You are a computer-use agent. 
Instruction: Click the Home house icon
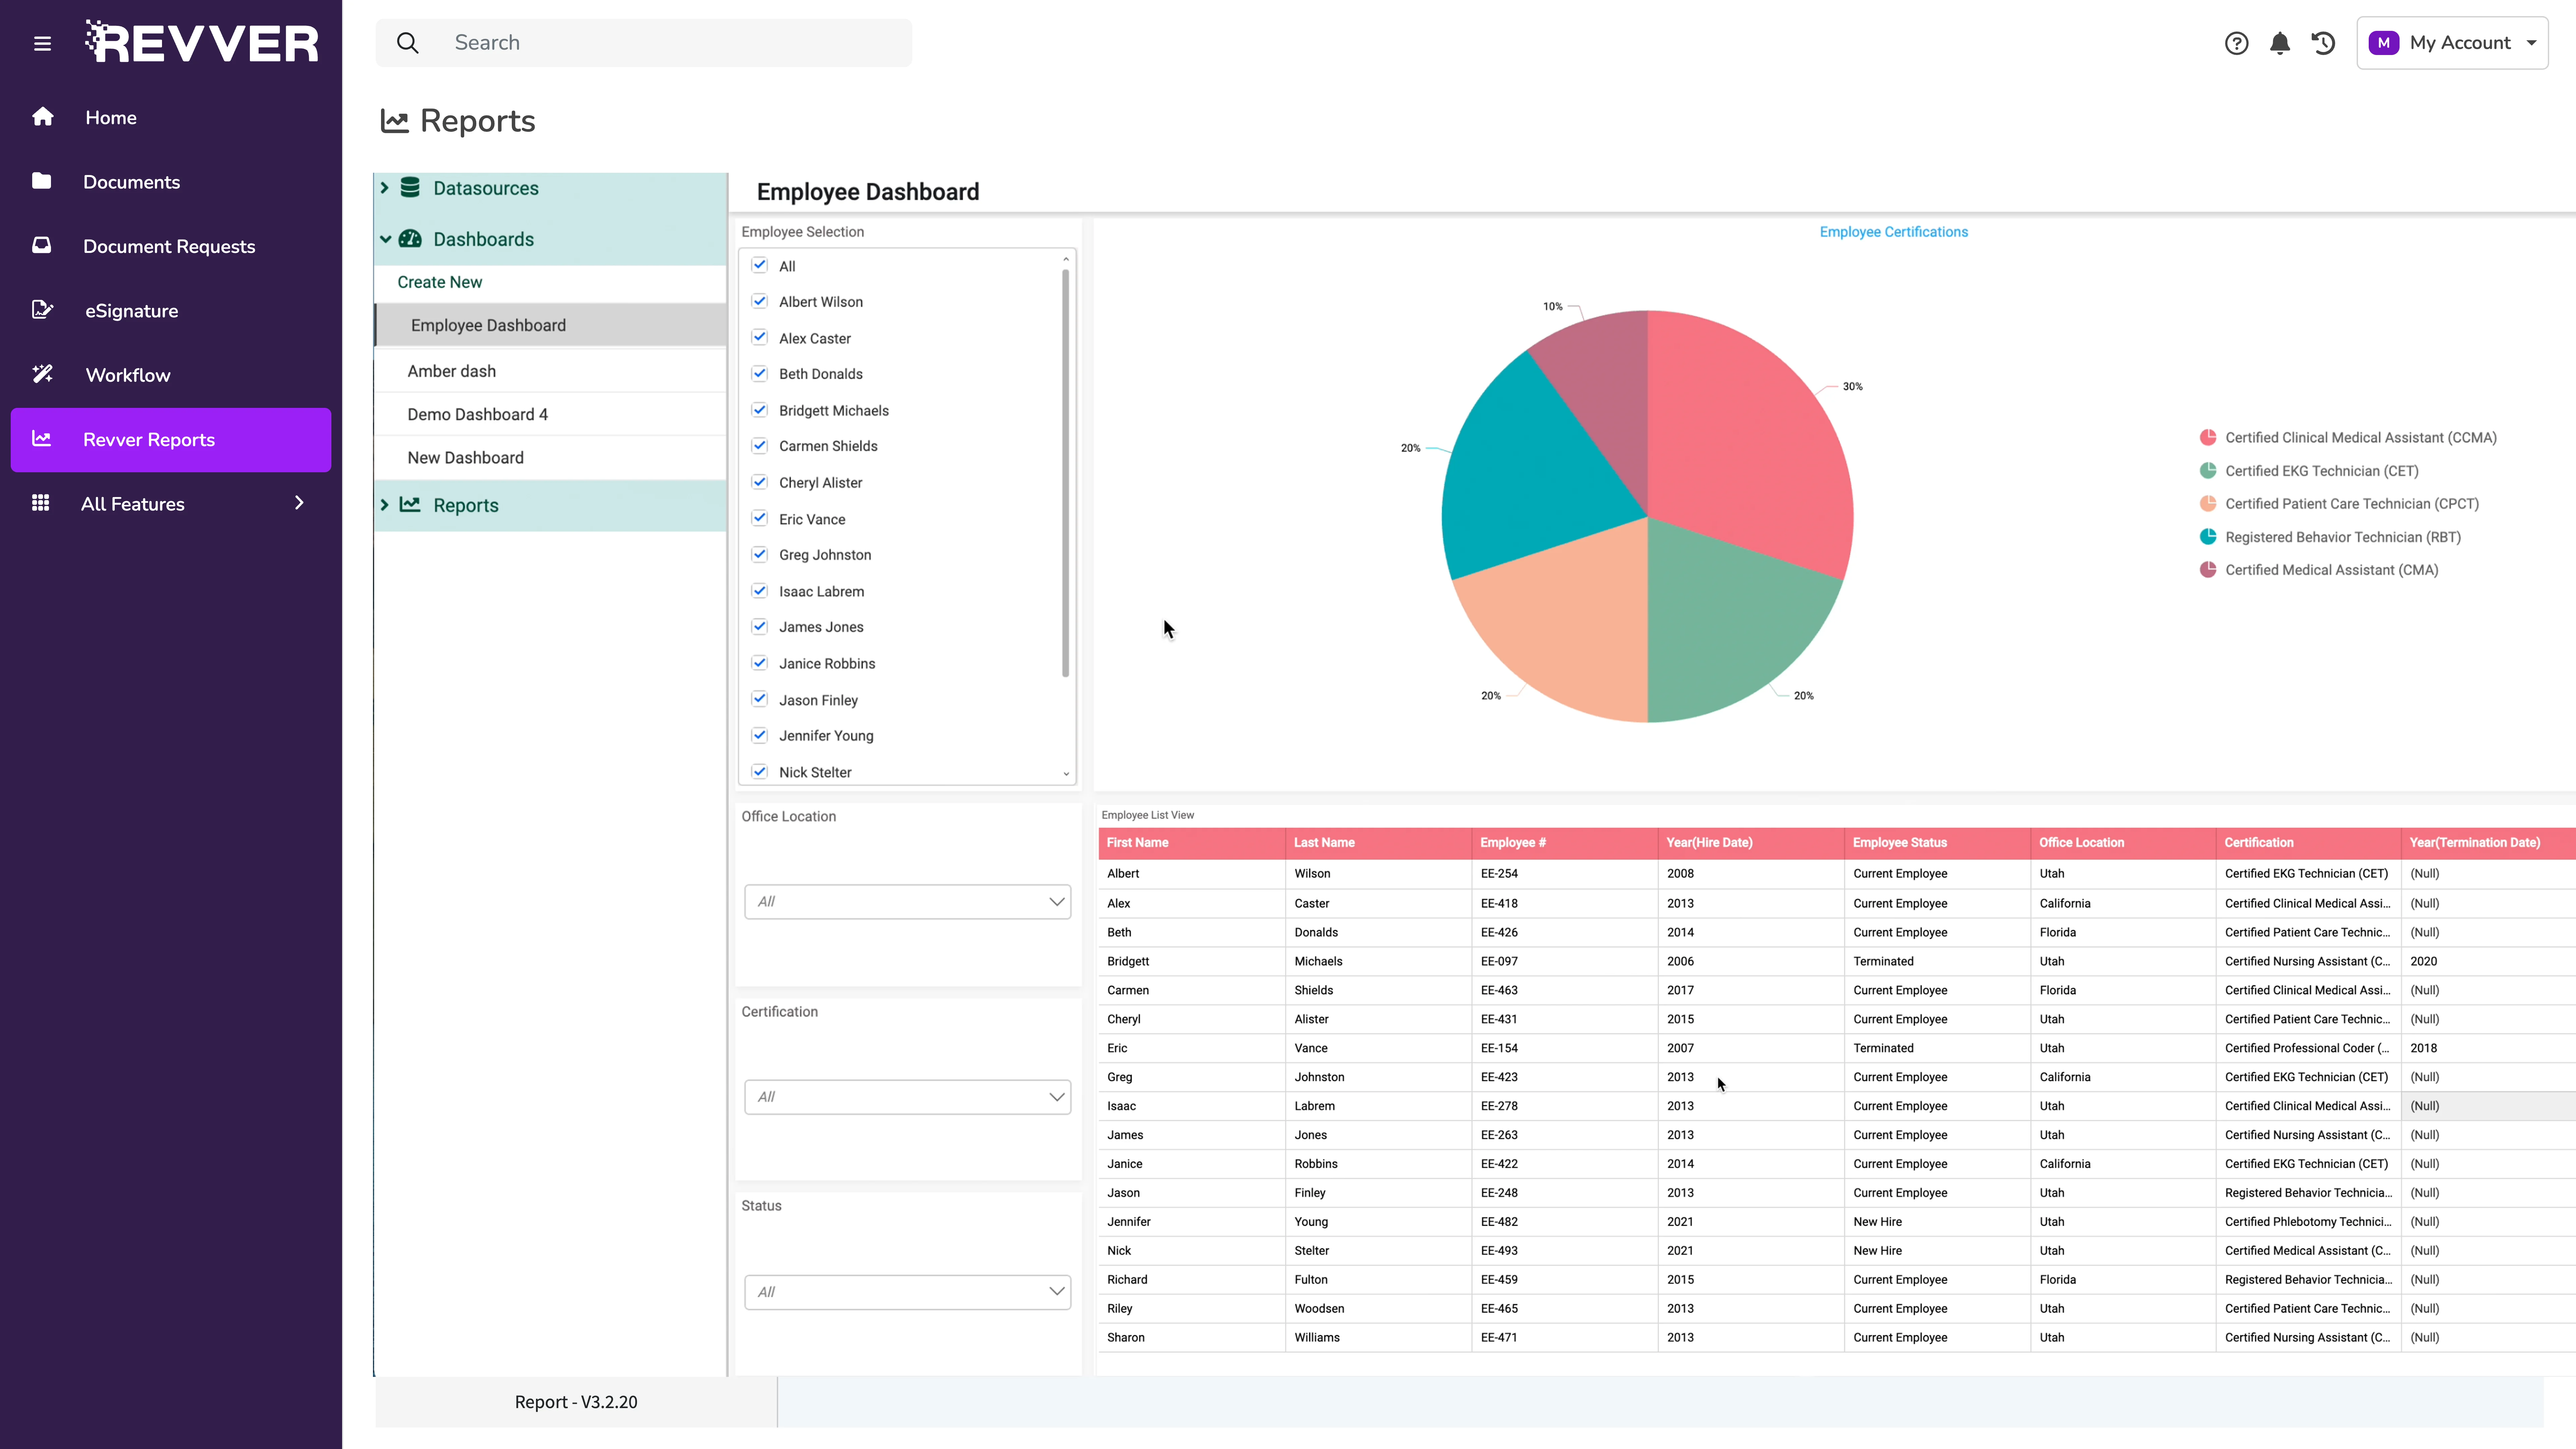tap(42, 117)
